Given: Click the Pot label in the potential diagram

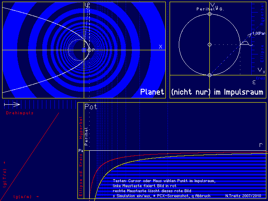Looking at the screenshot, I should (x=91, y=107).
